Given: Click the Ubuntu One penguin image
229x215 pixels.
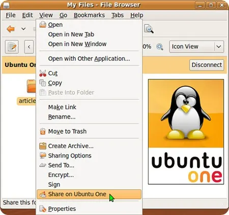Looking at the screenshot, I should point(186,132).
